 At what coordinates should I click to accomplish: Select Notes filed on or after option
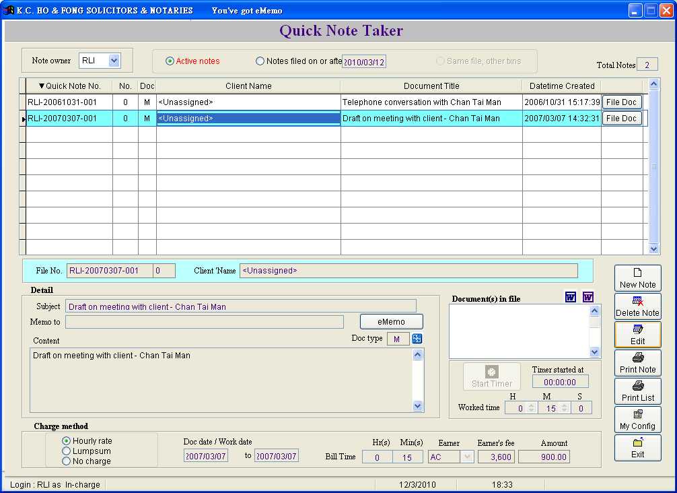point(260,61)
